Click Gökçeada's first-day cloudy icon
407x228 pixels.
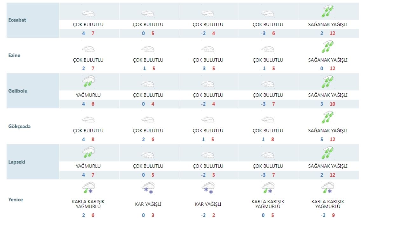(88, 120)
